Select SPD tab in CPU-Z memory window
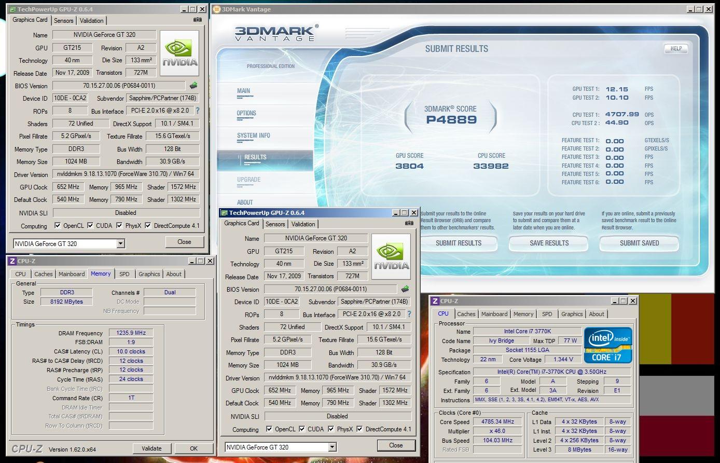Image resolution: width=720 pixels, height=463 pixels. pos(124,274)
